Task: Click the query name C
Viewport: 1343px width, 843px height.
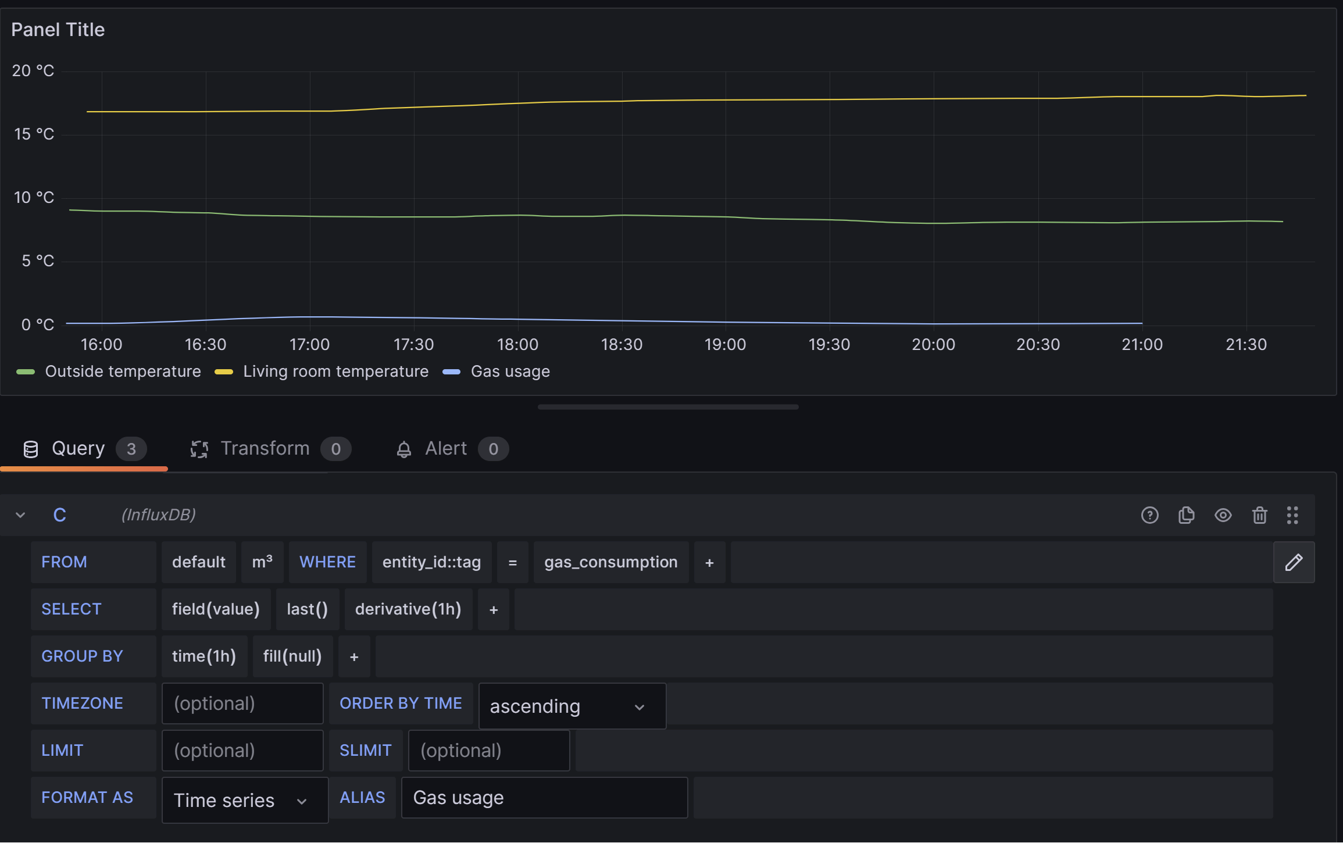Action: click(x=60, y=515)
